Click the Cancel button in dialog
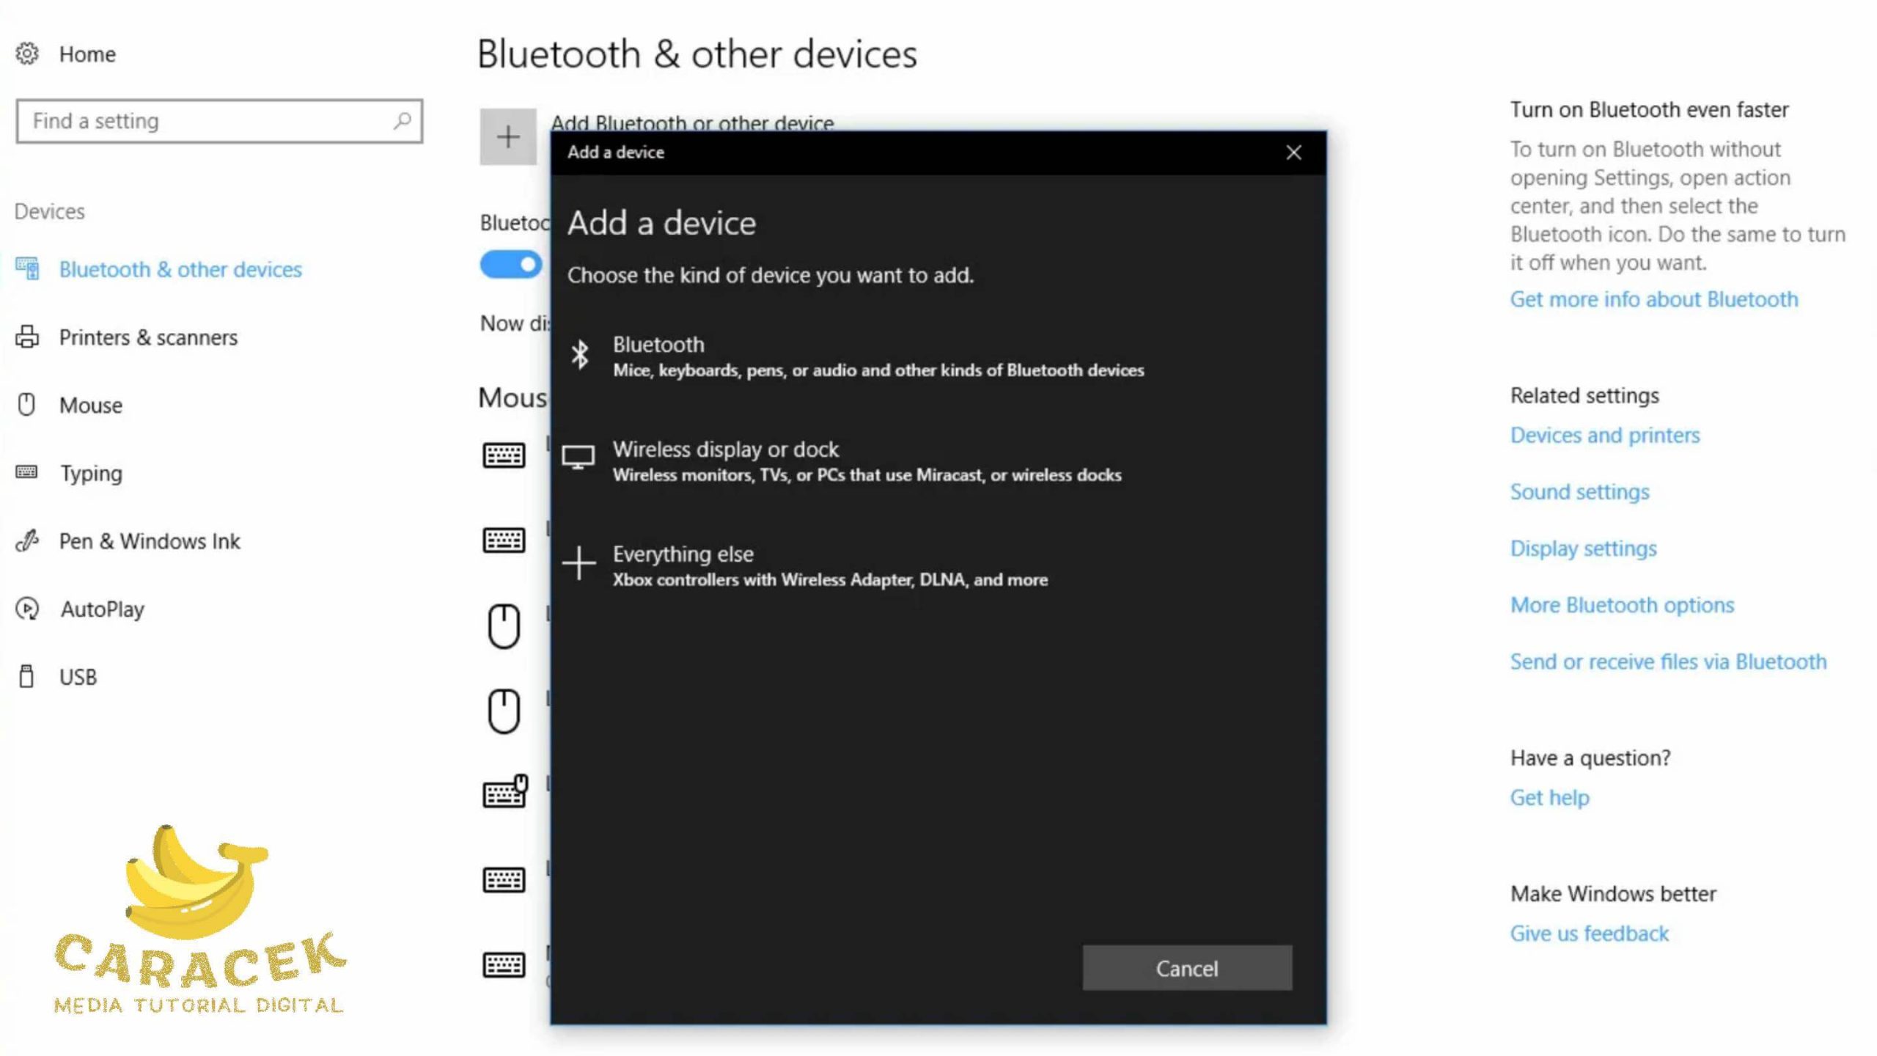 click(1186, 968)
